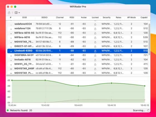Screen dimensions: 156x117
Task: Click the green status dot in status bar
Action: [x=8, y=110]
